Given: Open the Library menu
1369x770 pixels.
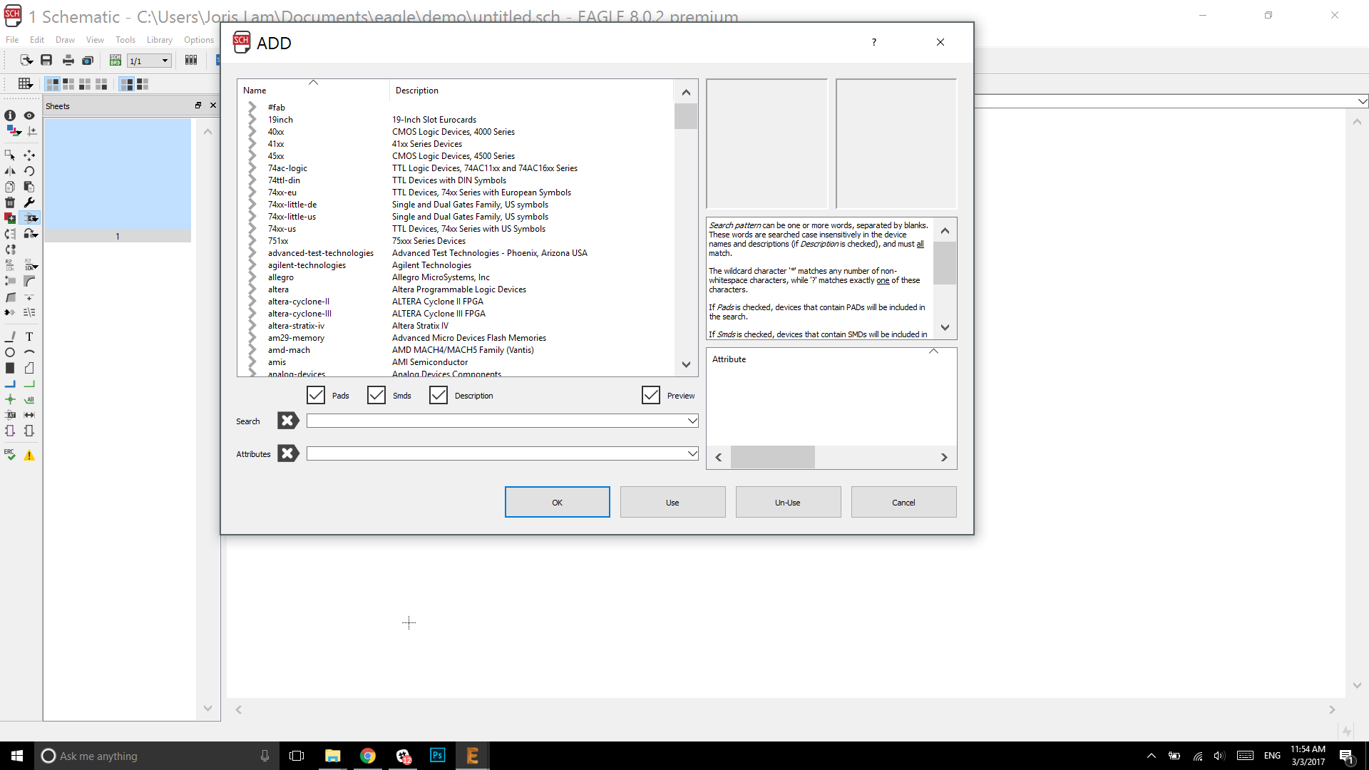Looking at the screenshot, I should pyautogui.click(x=159, y=40).
